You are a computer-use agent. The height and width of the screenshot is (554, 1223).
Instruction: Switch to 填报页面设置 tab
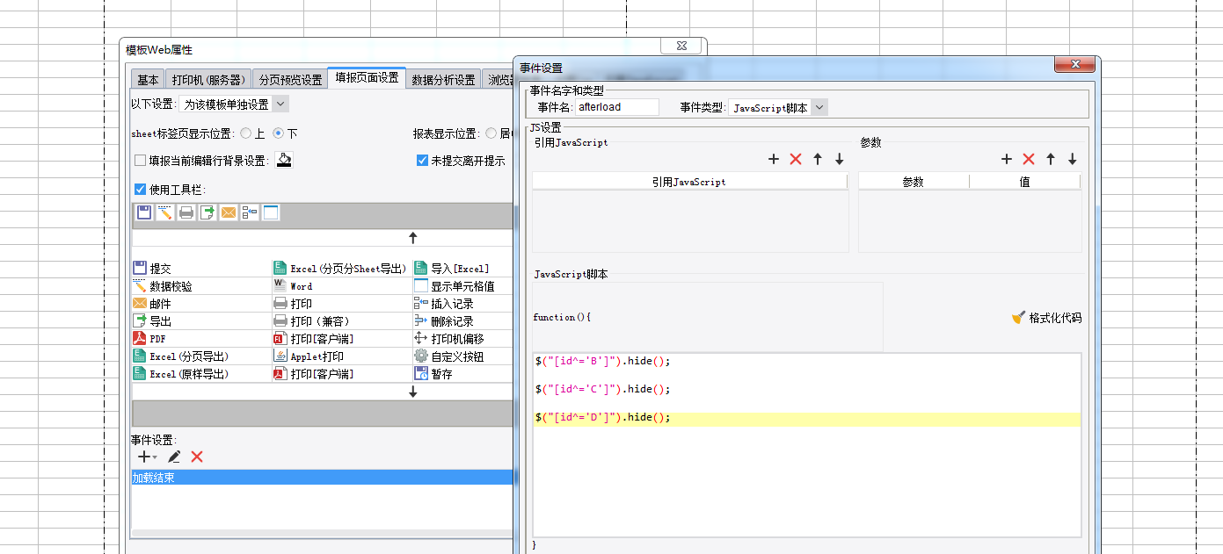(x=367, y=78)
